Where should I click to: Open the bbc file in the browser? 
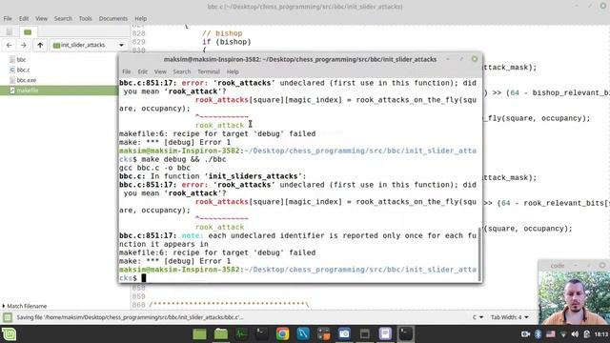click(21, 59)
